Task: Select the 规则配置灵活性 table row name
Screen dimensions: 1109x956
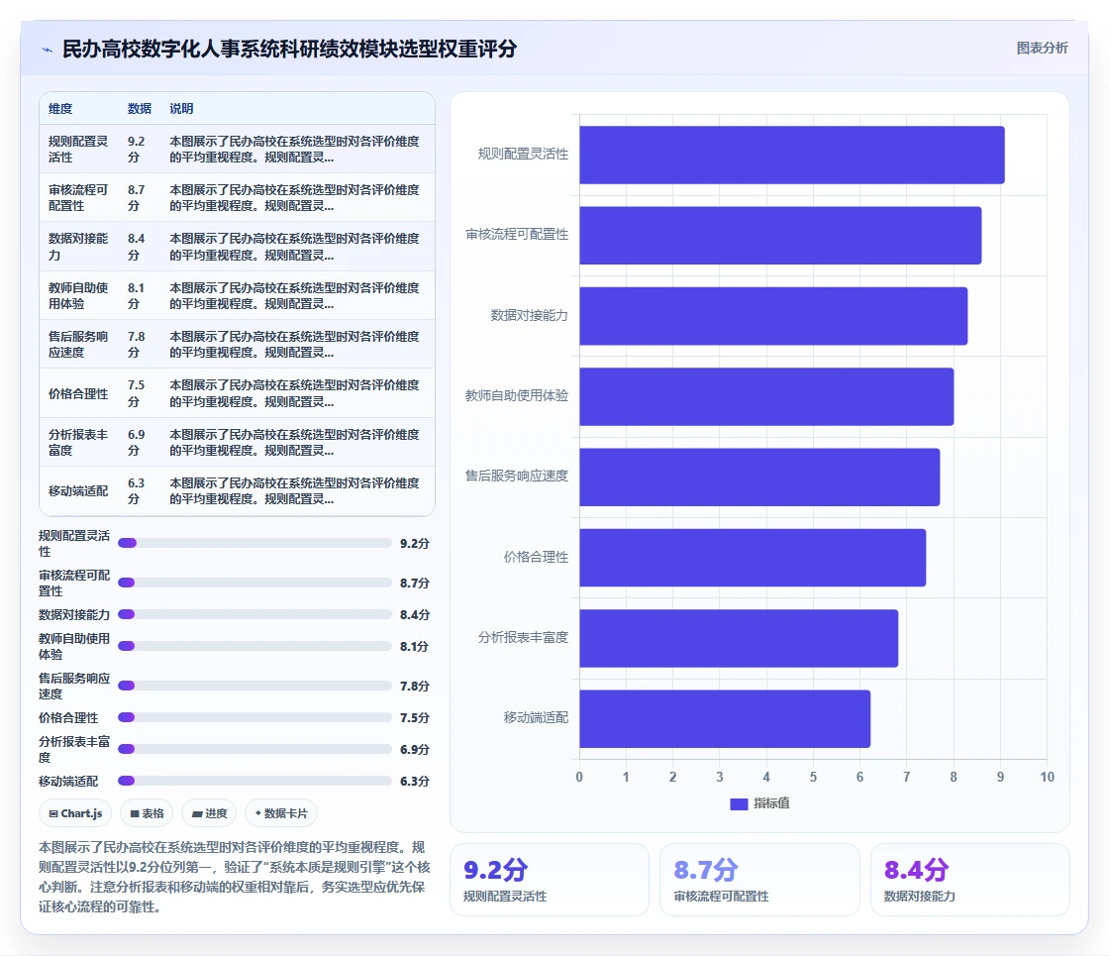Action: click(x=78, y=150)
